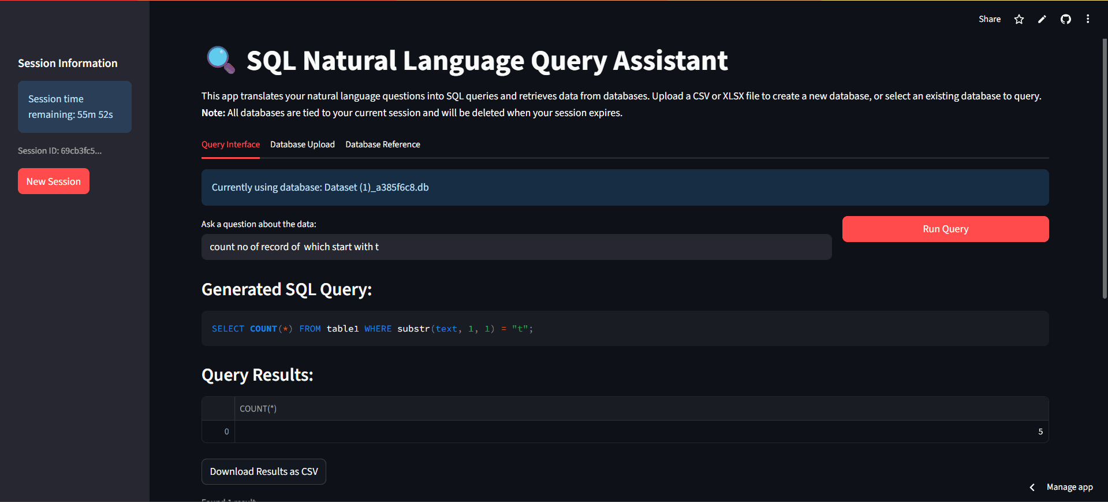Open Manage app panel
The width and height of the screenshot is (1108, 502).
(x=1069, y=487)
